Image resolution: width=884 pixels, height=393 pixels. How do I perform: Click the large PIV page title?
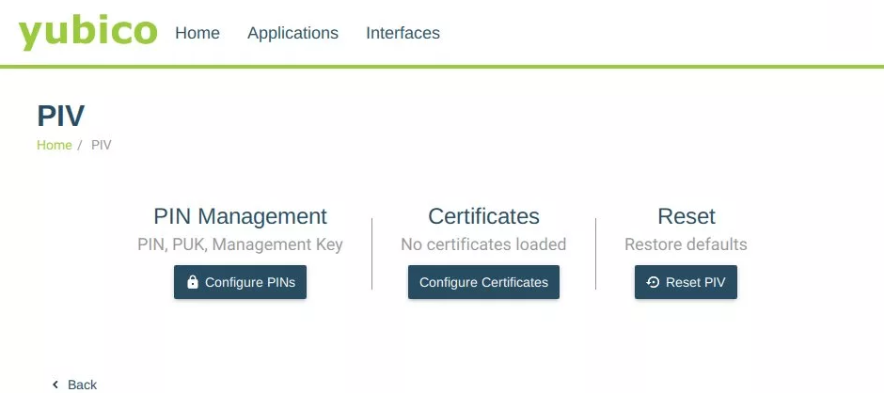pos(61,116)
